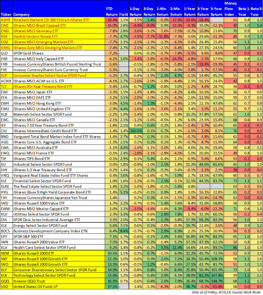Click Vanguard Total Bond Market Index Fund ETF
This screenshot has width=263, height=295.
coord(57,137)
